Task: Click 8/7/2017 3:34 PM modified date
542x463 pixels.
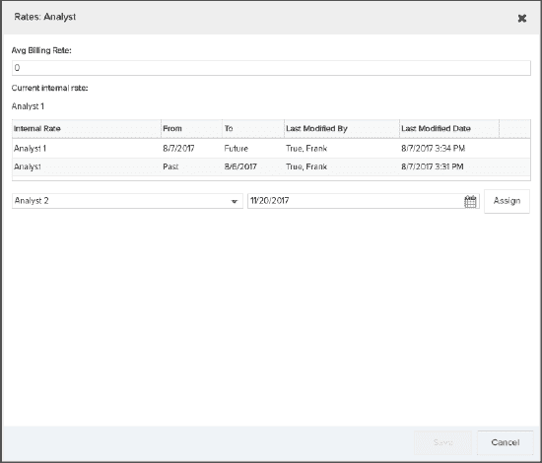Action: (x=433, y=149)
